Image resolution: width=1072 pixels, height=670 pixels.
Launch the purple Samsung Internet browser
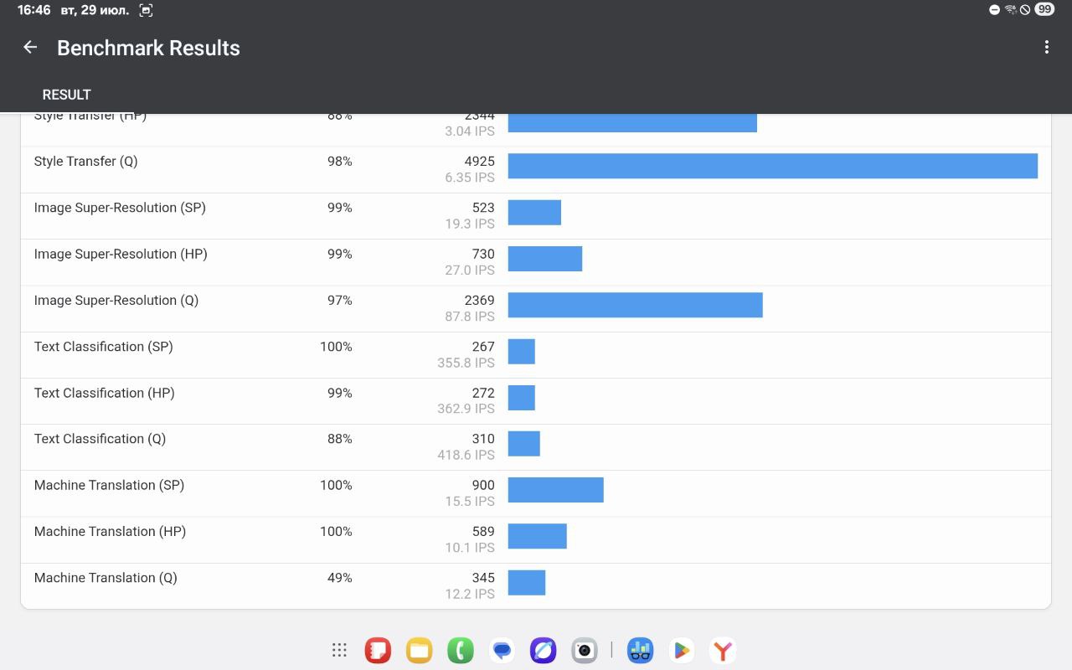[543, 650]
